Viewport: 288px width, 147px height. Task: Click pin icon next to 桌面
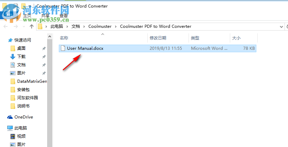44,48
